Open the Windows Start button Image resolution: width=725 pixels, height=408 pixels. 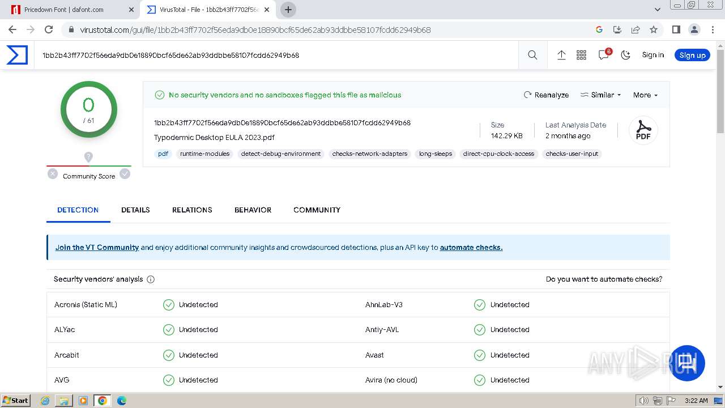click(16, 401)
